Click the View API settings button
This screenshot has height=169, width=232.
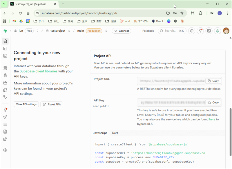[x=26, y=104]
